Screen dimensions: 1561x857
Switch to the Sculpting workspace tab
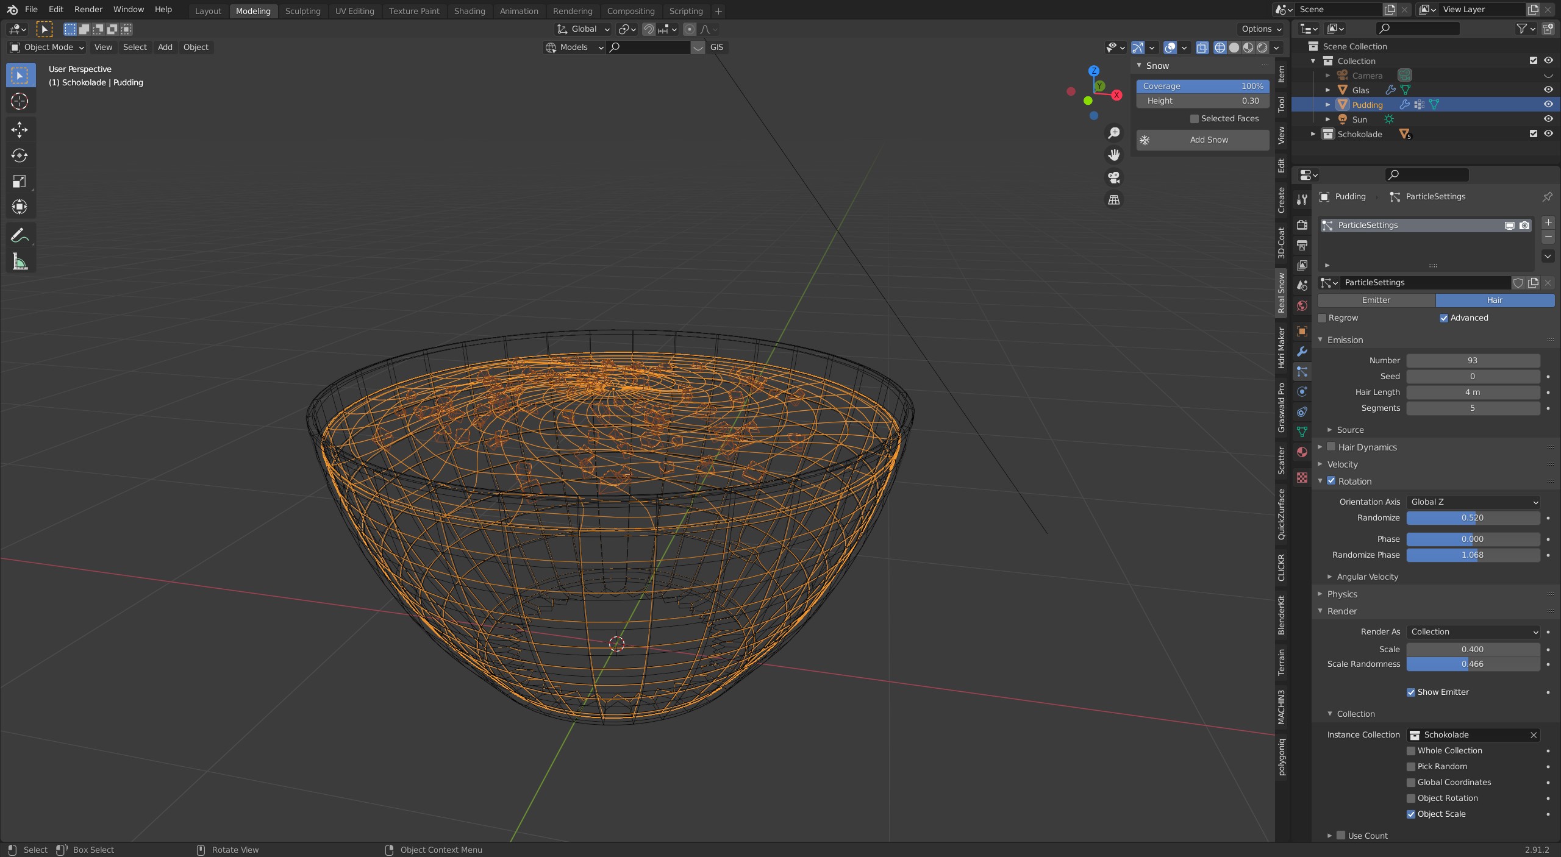[x=302, y=11]
